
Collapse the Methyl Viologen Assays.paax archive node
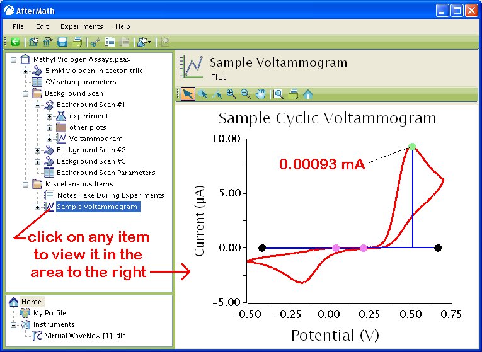(13, 60)
